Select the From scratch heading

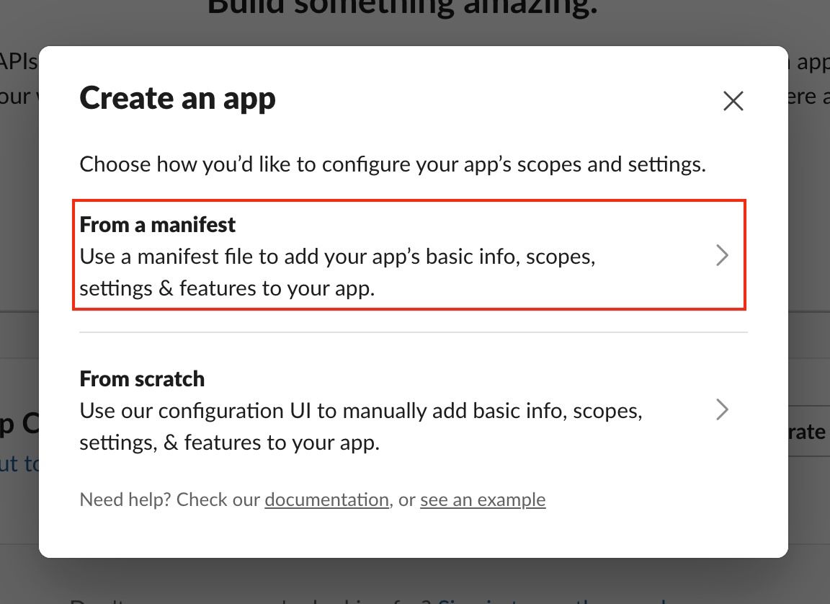tap(142, 379)
